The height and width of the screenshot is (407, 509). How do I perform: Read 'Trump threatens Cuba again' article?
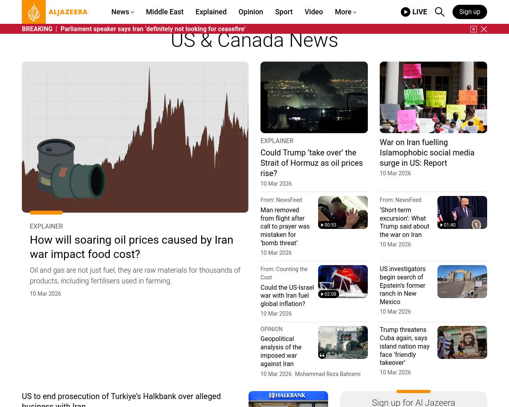(x=405, y=346)
